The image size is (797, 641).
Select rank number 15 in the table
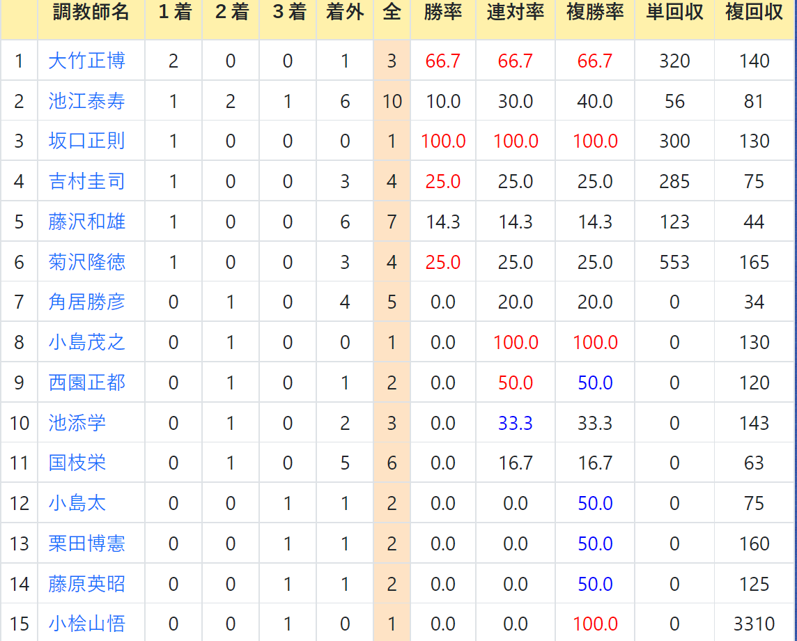click(20, 624)
